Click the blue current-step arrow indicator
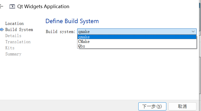Viewport: 201px width, 111px height. coord(2,30)
